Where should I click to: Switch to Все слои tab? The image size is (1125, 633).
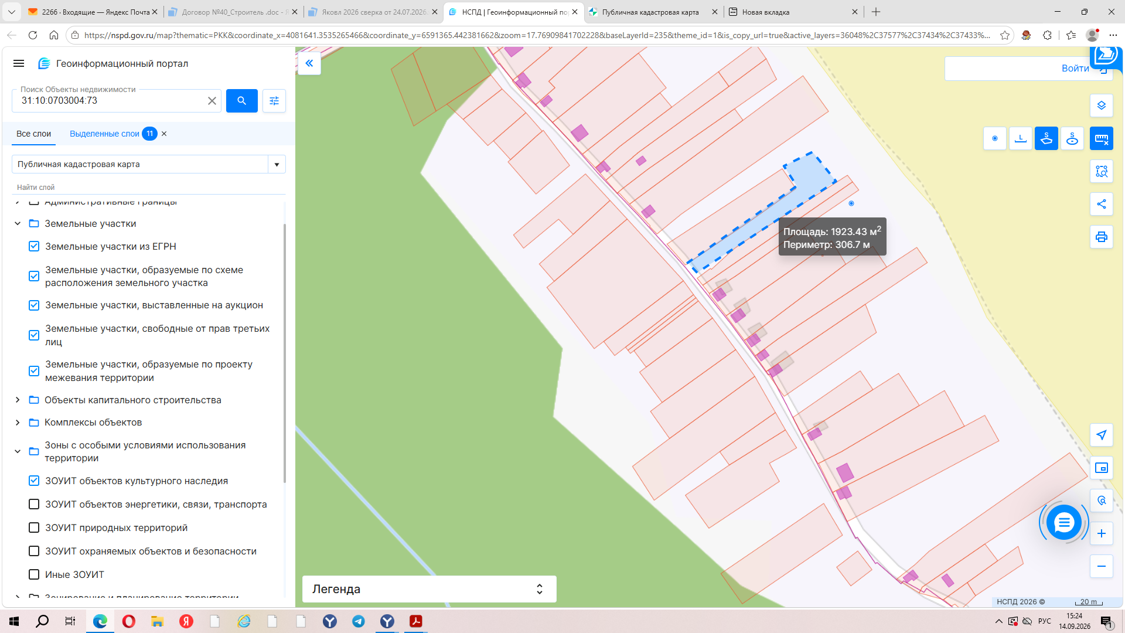[x=33, y=134]
